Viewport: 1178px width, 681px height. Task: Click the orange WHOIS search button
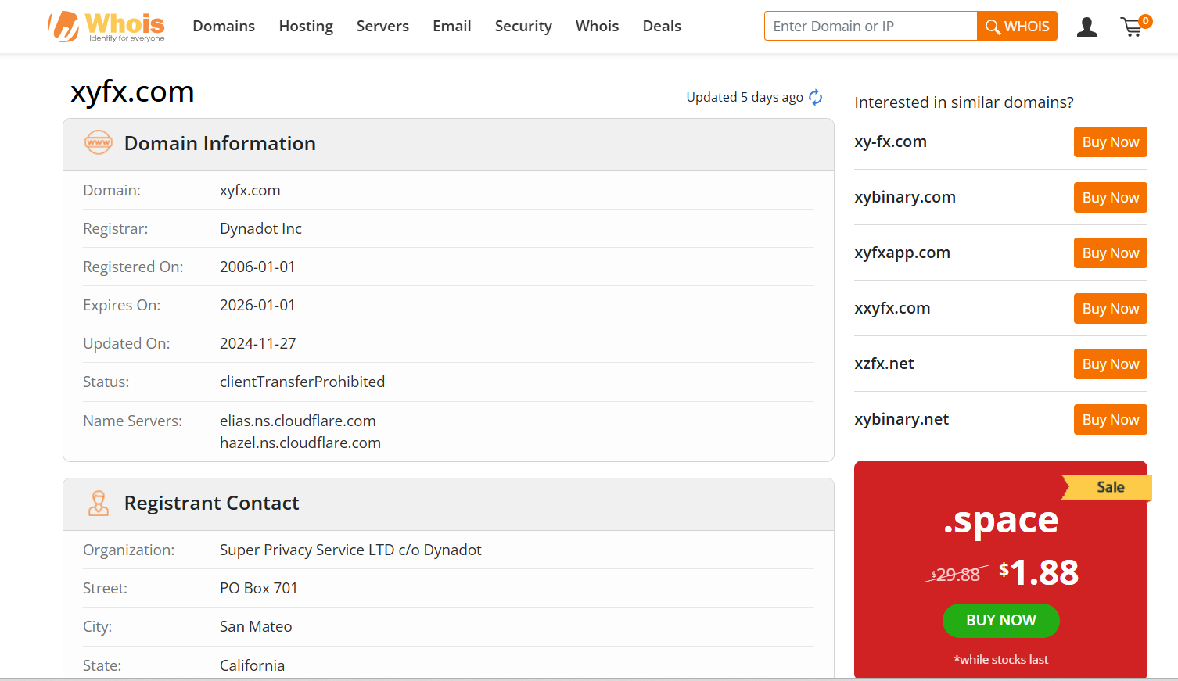(1017, 26)
